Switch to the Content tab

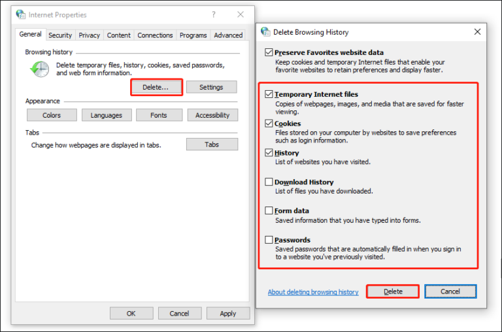point(119,35)
